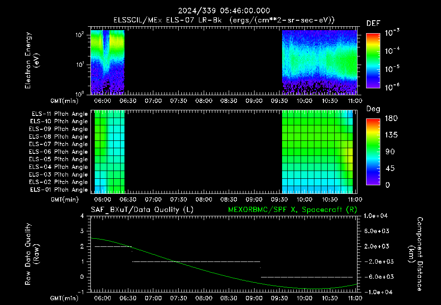Image resolution: width=441 pixels, height=305 pixels.
Task: Select the ELS-04 Pitch Angle row label
Action: tap(59, 167)
